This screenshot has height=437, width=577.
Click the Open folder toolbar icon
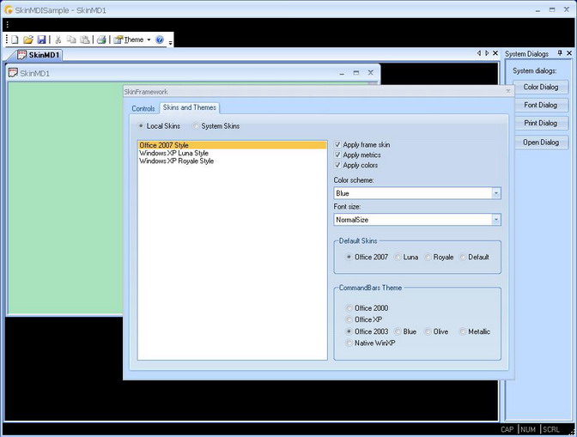click(x=27, y=39)
